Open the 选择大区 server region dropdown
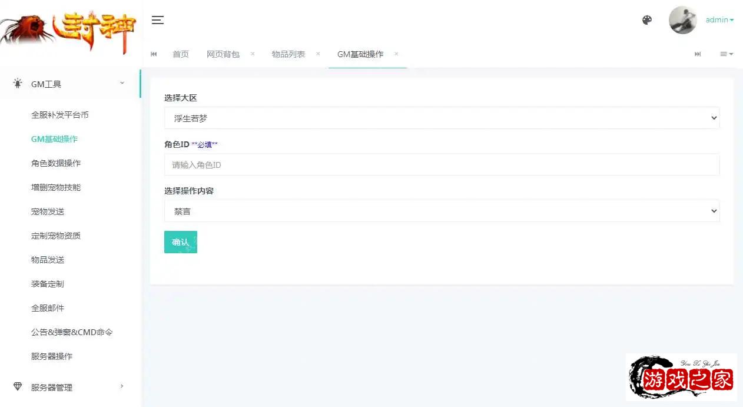This screenshot has width=743, height=407. pos(442,117)
